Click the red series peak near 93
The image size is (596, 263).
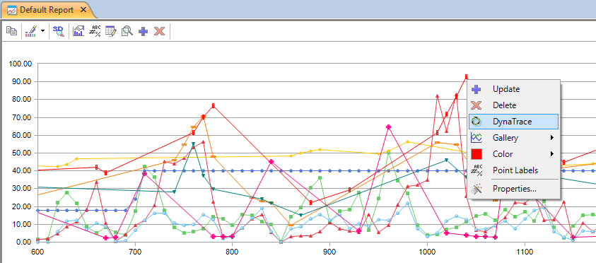click(x=467, y=77)
